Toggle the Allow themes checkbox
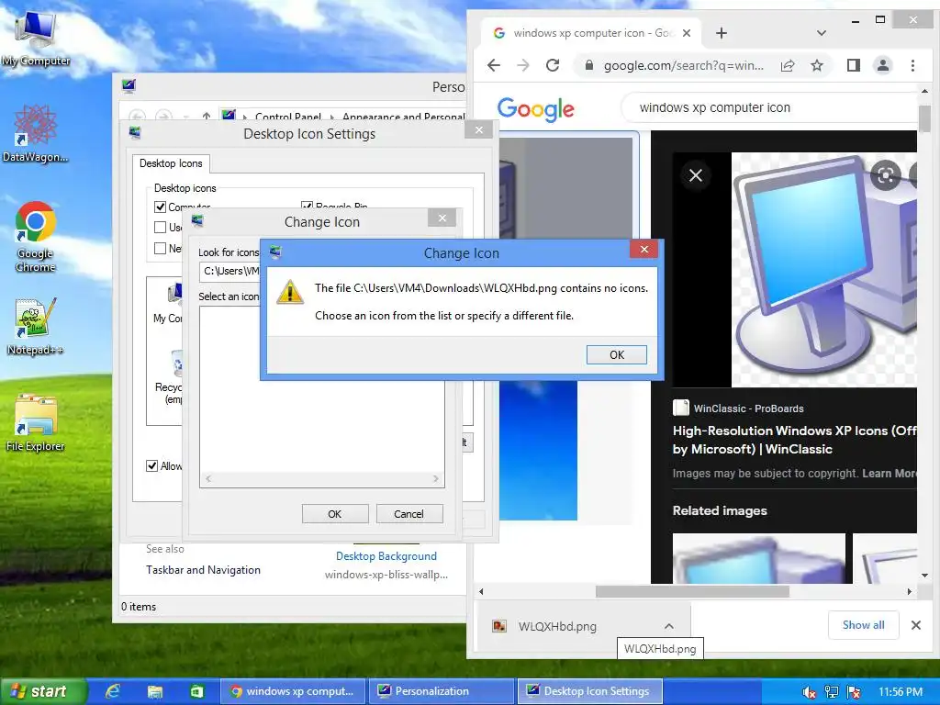Image resolution: width=940 pixels, height=705 pixels. click(152, 465)
